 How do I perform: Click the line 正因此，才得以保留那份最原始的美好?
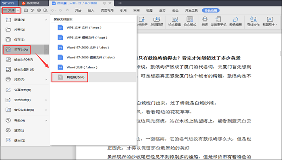coord(148,148)
